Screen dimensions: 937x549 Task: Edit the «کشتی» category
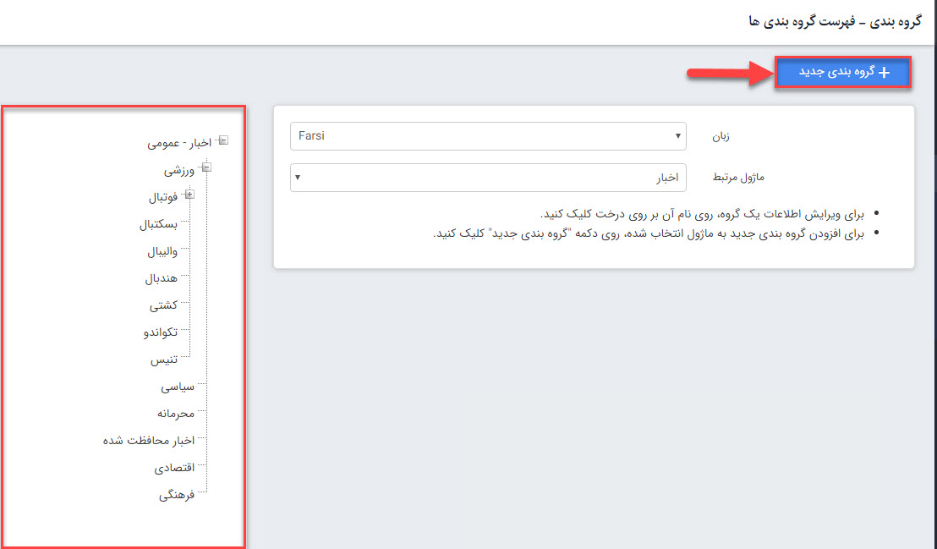[x=163, y=306]
